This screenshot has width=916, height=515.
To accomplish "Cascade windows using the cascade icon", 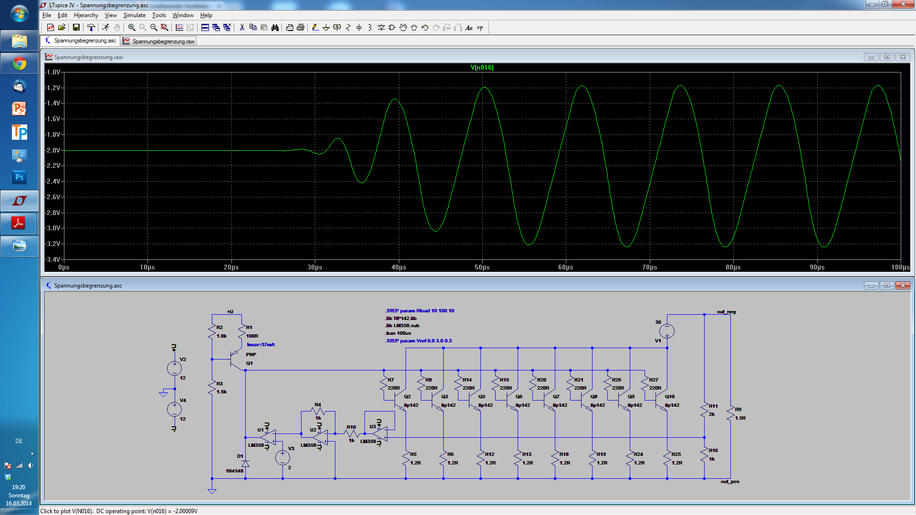I will tap(216, 28).
